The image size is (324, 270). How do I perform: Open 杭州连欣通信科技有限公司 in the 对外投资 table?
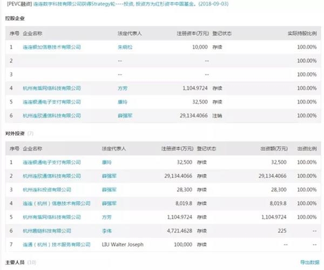pyautogui.click(x=52, y=176)
